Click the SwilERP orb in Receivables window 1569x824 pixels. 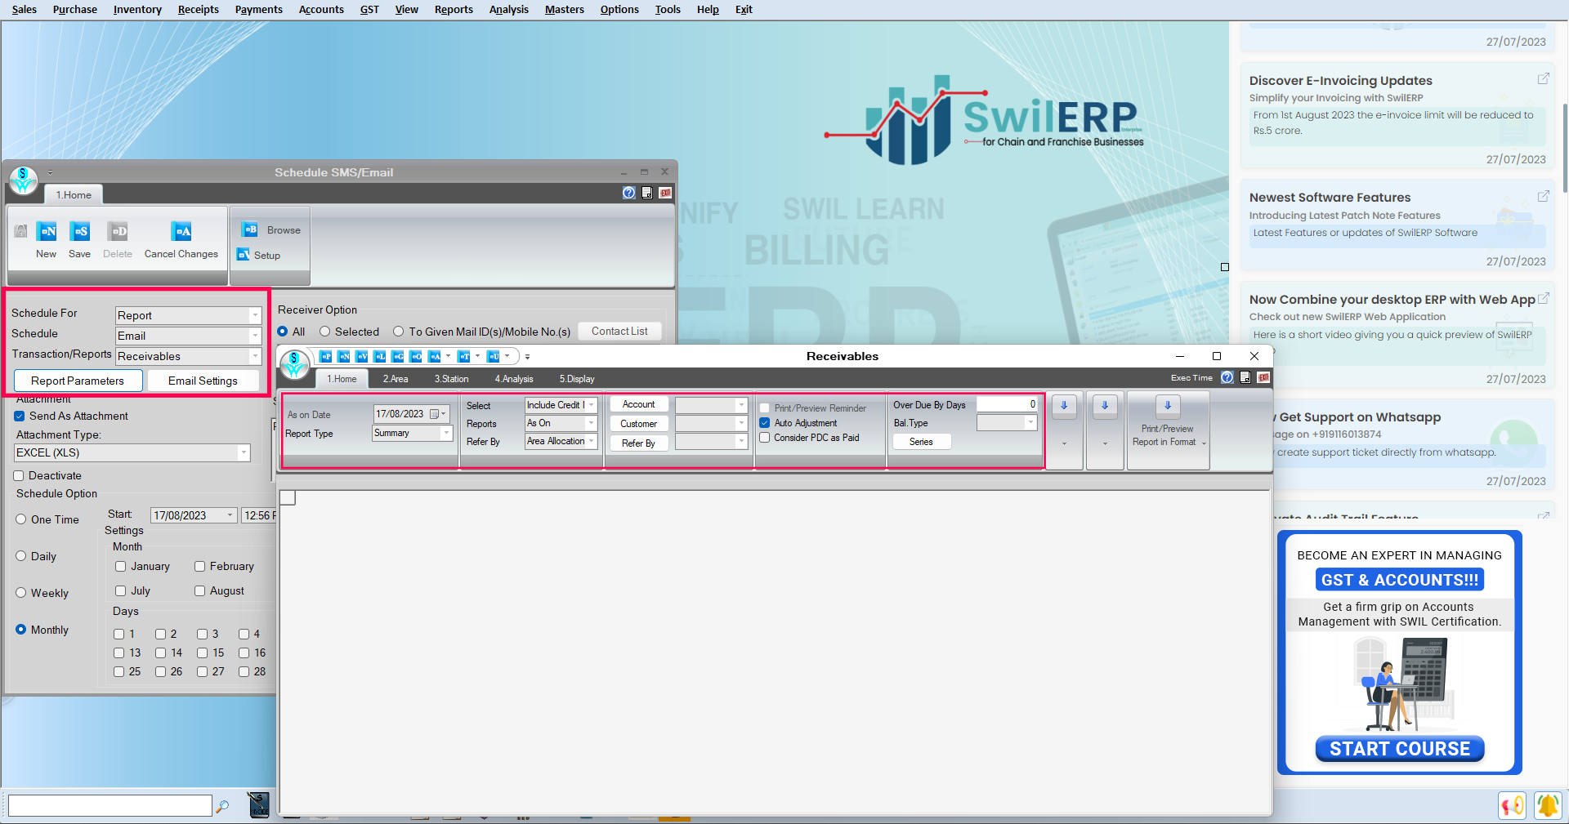pos(294,364)
